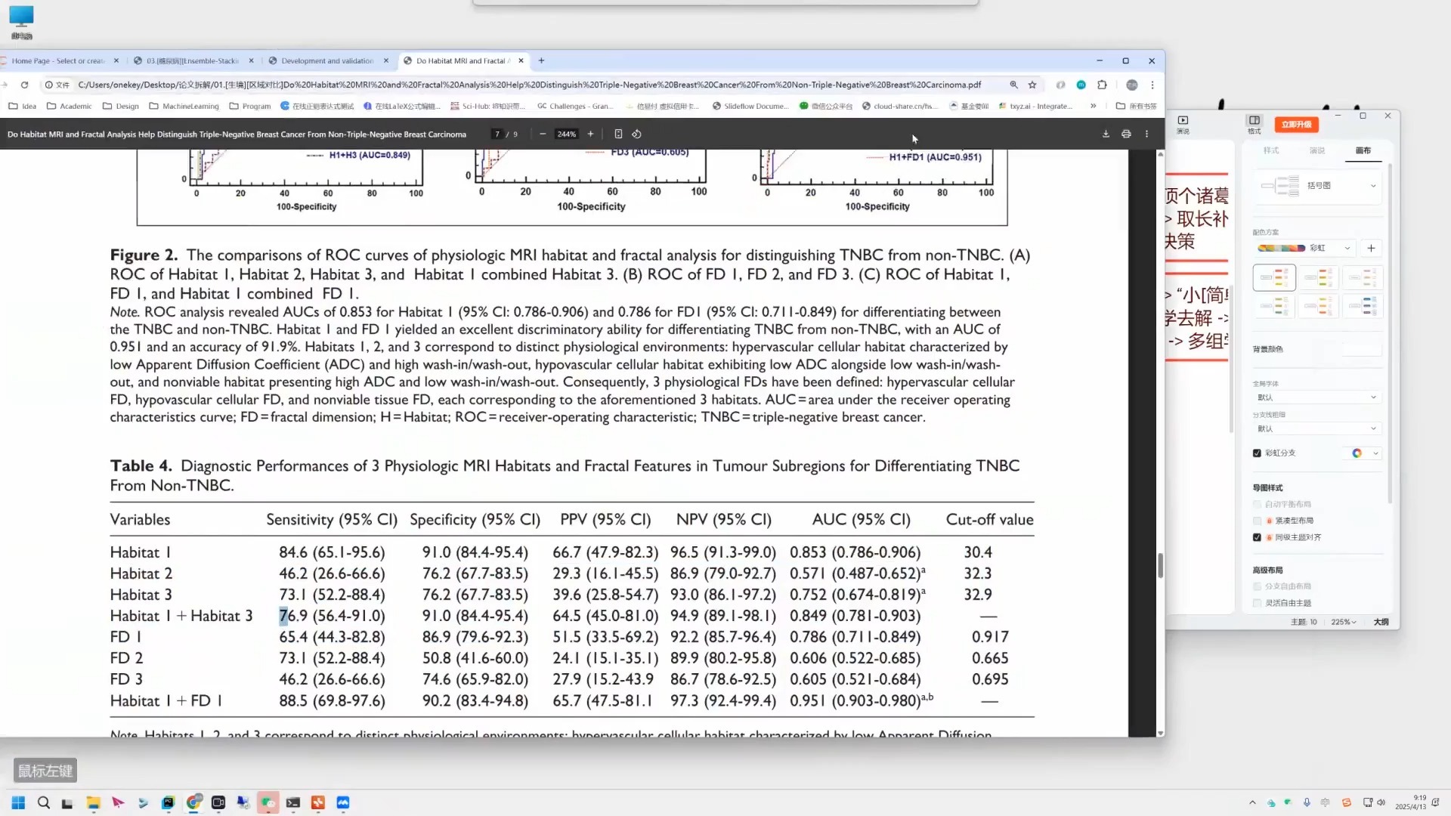The height and width of the screenshot is (816, 1451).
Task: Show hidden system tray icons
Action: 1252,802
